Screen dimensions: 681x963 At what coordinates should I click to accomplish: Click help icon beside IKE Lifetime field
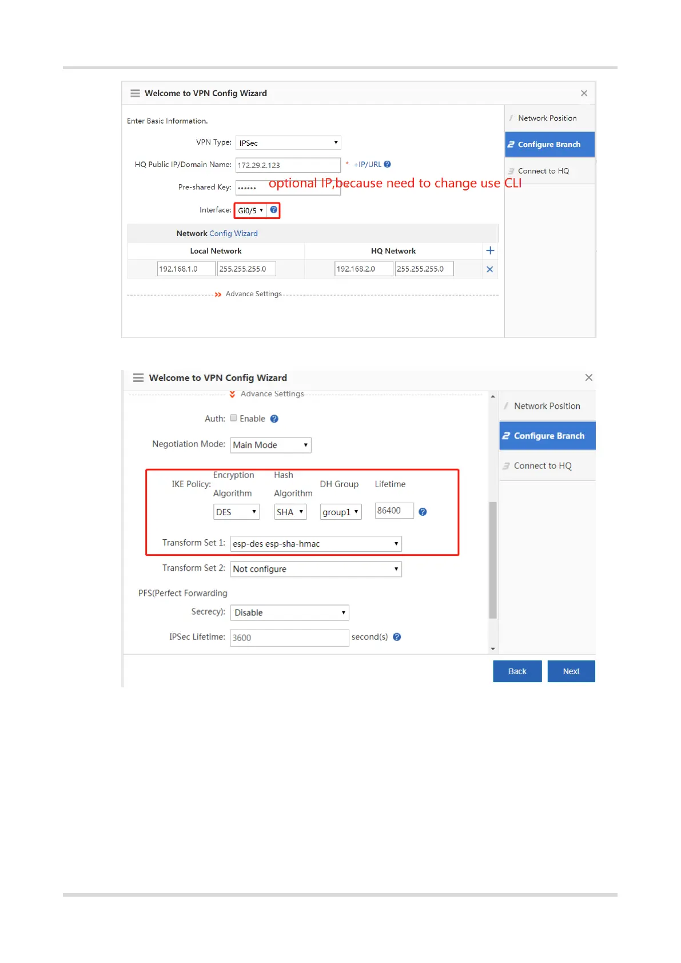click(x=423, y=512)
